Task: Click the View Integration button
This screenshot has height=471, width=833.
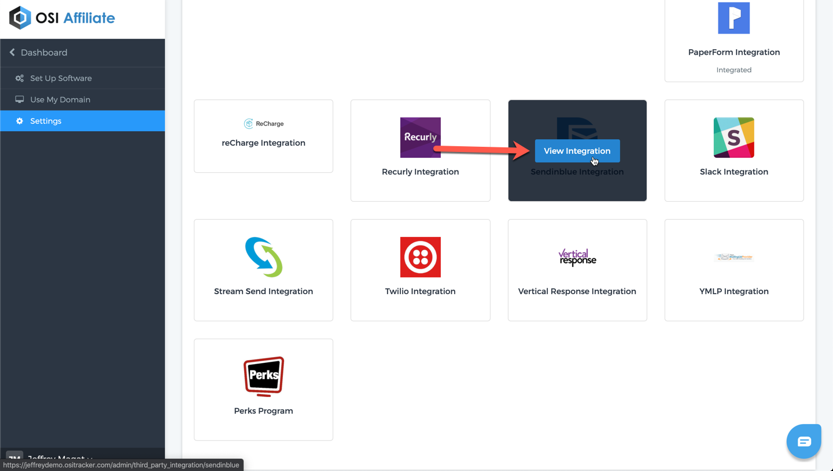Action: click(577, 151)
